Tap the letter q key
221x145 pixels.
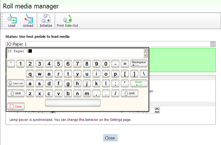pyautogui.click(x=30, y=74)
